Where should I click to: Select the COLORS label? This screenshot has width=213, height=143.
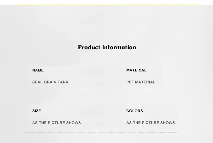click(x=135, y=111)
